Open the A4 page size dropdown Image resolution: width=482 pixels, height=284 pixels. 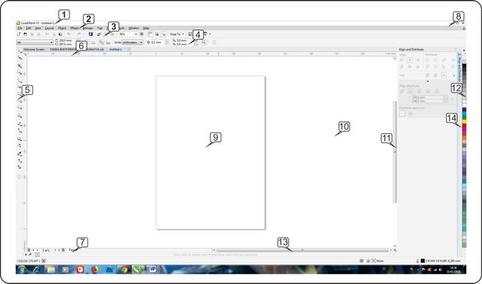click(x=51, y=42)
